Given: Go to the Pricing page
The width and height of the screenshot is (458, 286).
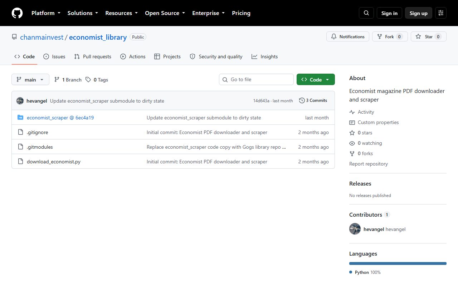Looking at the screenshot, I should click(241, 13).
